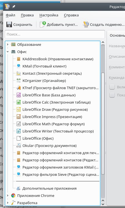
Task: Click Создать подменю... toolbar button
Action: pos(104,24)
